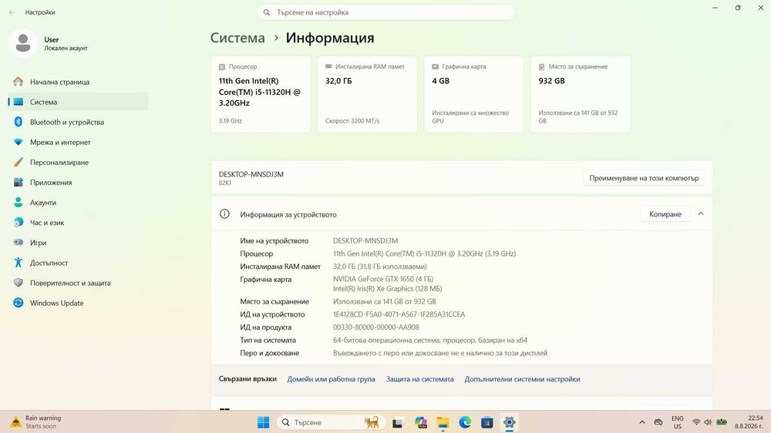Open Защита на системата link
771x433 pixels.
pyautogui.click(x=420, y=379)
